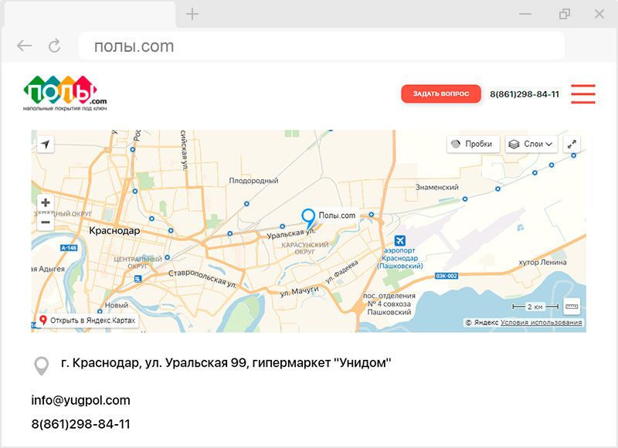Open Открыть в Яндекс.Картах link
The width and height of the screenshot is (618, 448).
click(x=87, y=321)
